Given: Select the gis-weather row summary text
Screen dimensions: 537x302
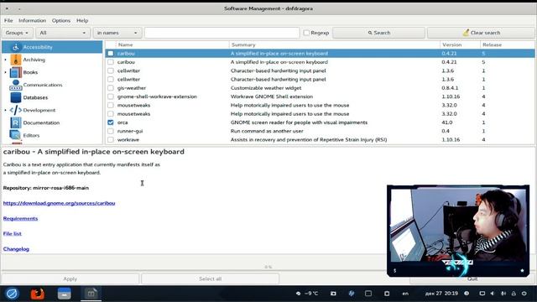Looking at the screenshot, I should click(x=266, y=88).
